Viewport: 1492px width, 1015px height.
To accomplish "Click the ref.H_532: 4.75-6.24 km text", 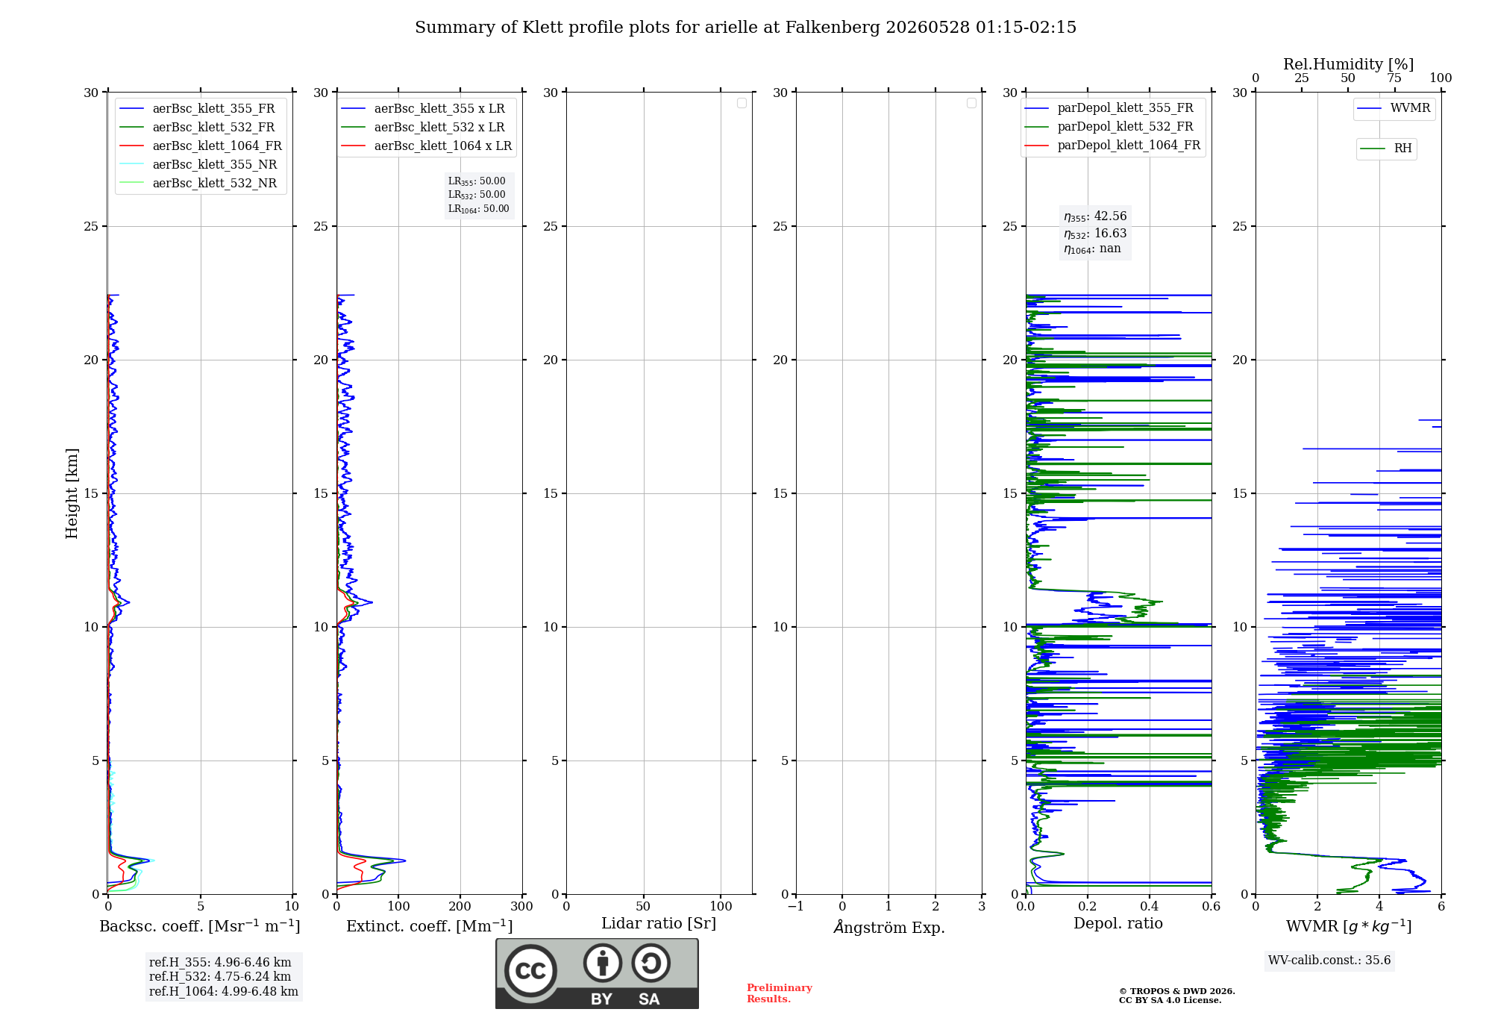I will tap(220, 977).
